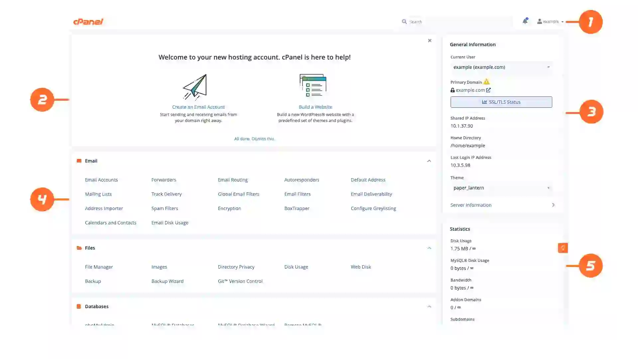Open Global Email Filters
Screen dimensions: 638x359
[239, 194]
